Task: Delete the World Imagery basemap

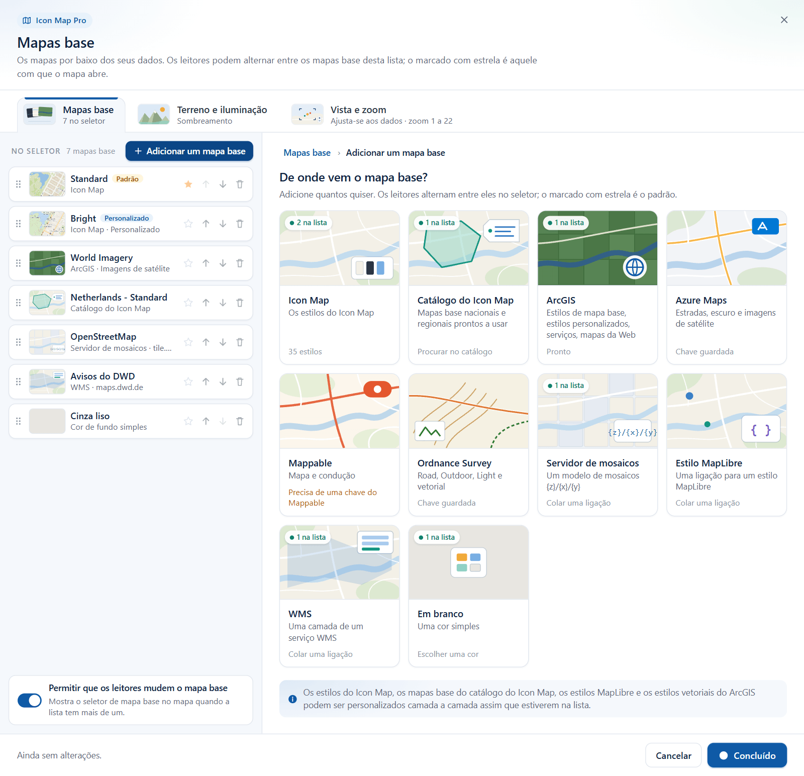Action: pyautogui.click(x=240, y=263)
